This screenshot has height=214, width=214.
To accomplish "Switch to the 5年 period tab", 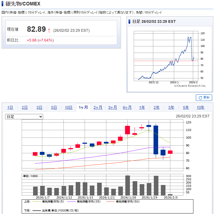I will 186,107.
